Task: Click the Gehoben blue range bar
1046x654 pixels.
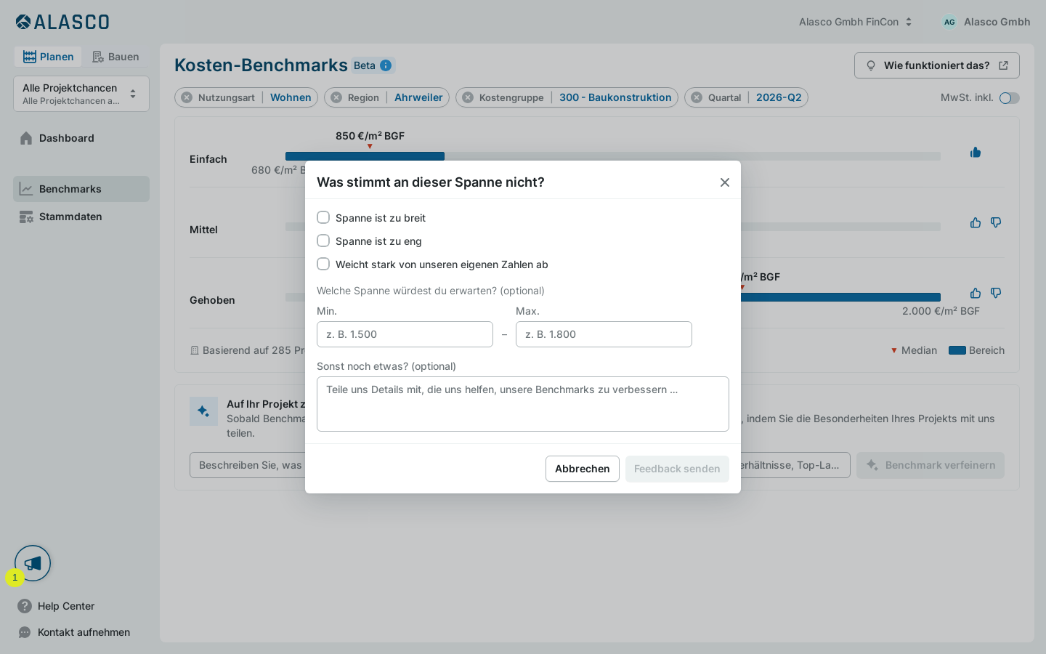Action: (x=840, y=297)
